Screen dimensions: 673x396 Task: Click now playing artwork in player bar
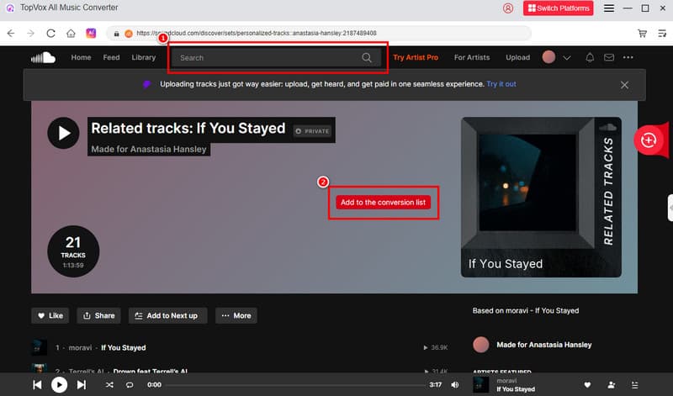click(480, 385)
